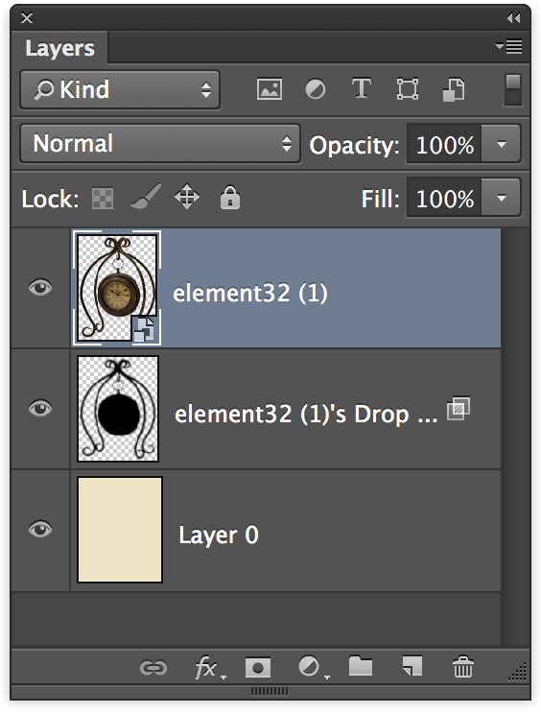
Task: Hide the element32 (1) layer
Action: (x=40, y=288)
